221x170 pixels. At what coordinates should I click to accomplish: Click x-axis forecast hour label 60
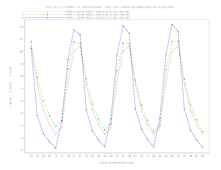154,156
